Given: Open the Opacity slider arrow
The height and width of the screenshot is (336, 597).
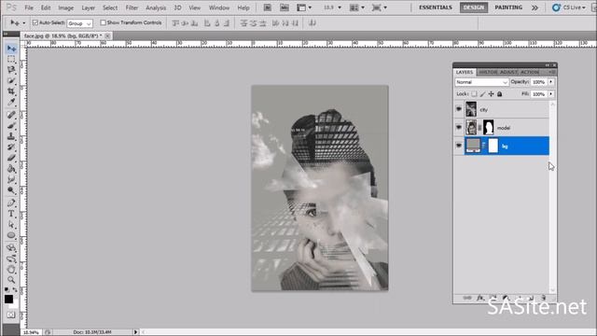Looking at the screenshot, I should pyautogui.click(x=551, y=82).
